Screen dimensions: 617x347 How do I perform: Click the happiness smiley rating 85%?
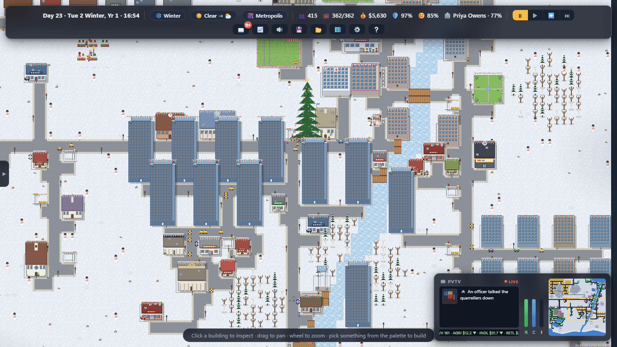(428, 15)
